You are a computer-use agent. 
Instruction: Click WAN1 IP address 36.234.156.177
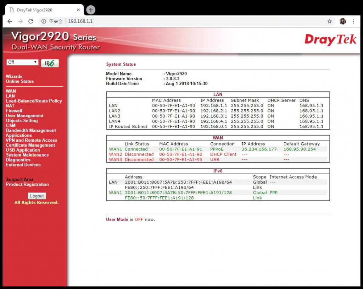point(259,149)
